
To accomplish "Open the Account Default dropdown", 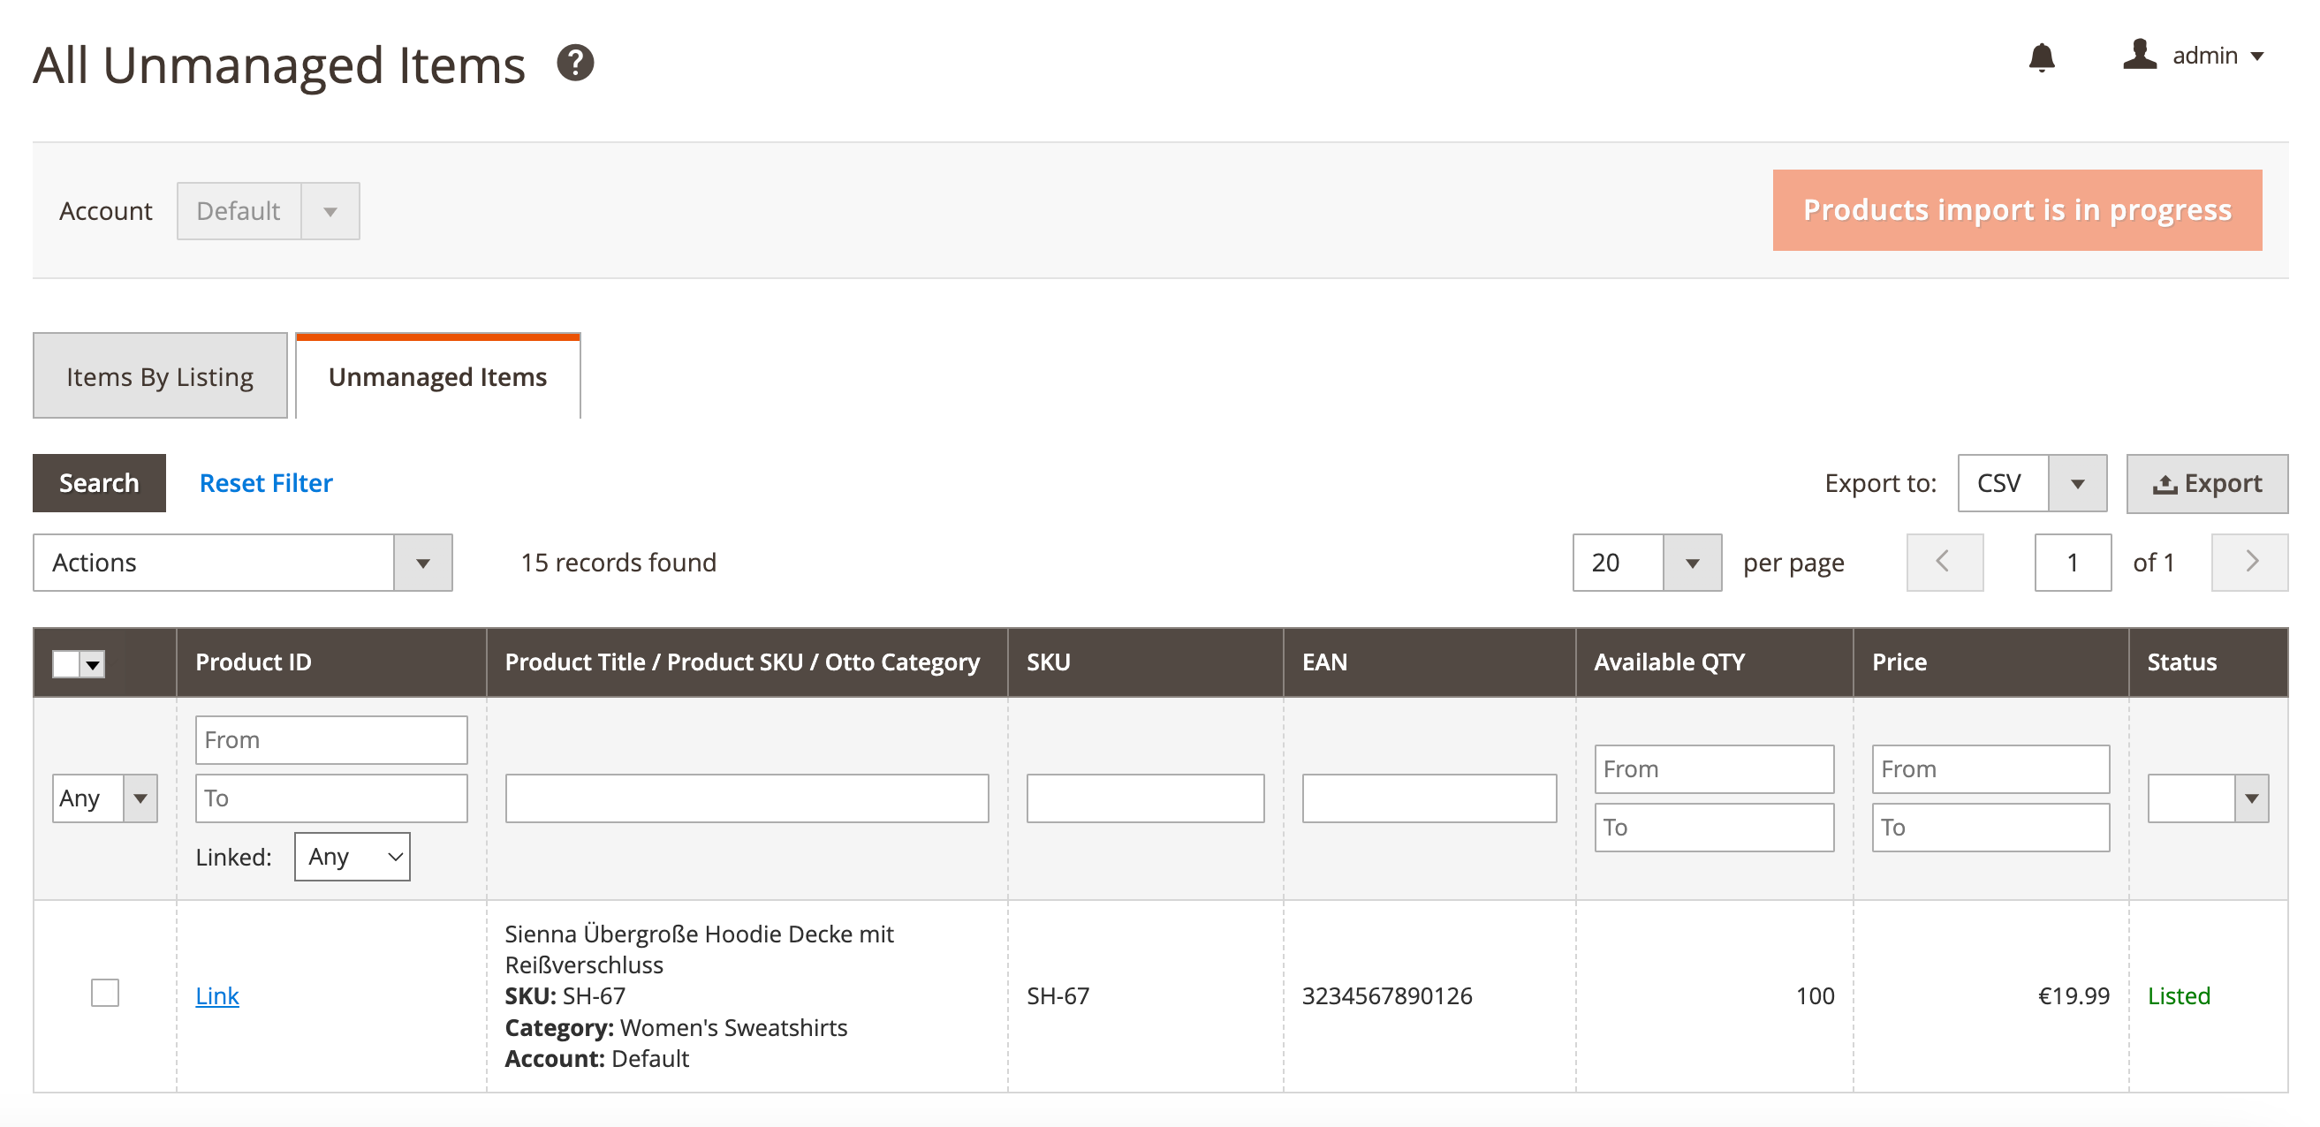I will pos(269,210).
